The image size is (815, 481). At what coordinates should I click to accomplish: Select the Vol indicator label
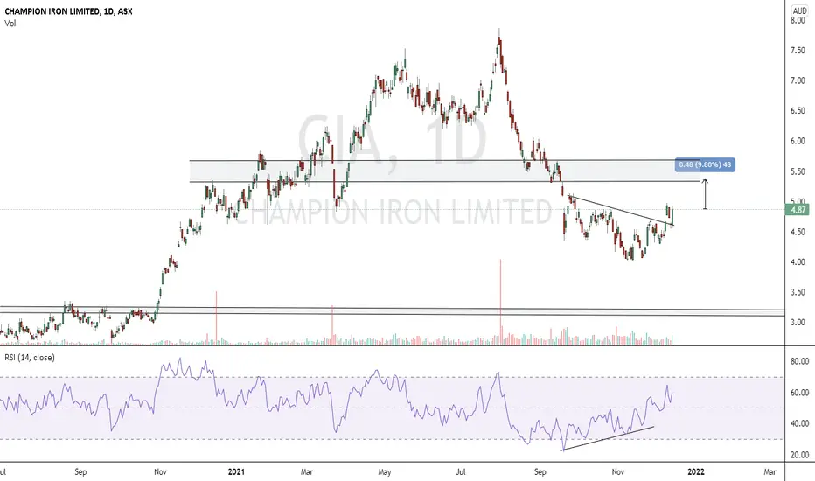(x=10, y=24)
